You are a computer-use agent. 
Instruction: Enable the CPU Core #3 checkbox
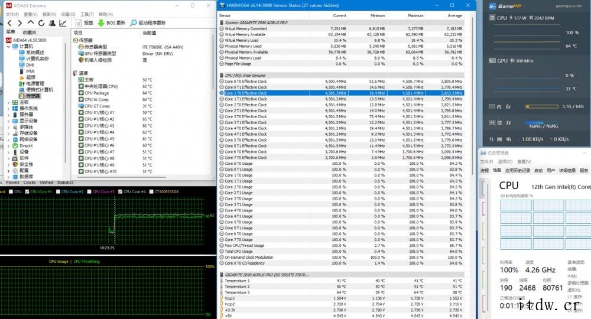(89, 192)
